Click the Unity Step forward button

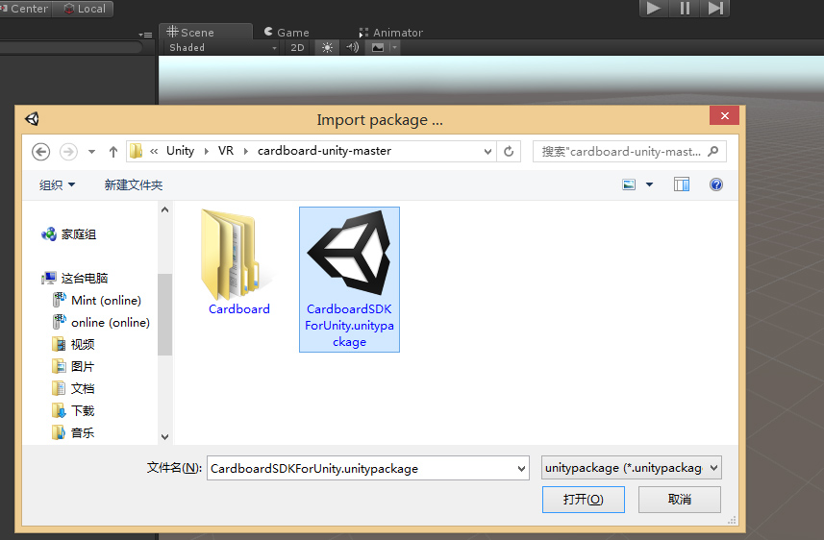(x=715, y=8)
